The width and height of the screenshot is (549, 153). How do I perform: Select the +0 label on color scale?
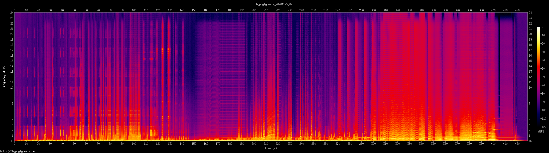542,27
